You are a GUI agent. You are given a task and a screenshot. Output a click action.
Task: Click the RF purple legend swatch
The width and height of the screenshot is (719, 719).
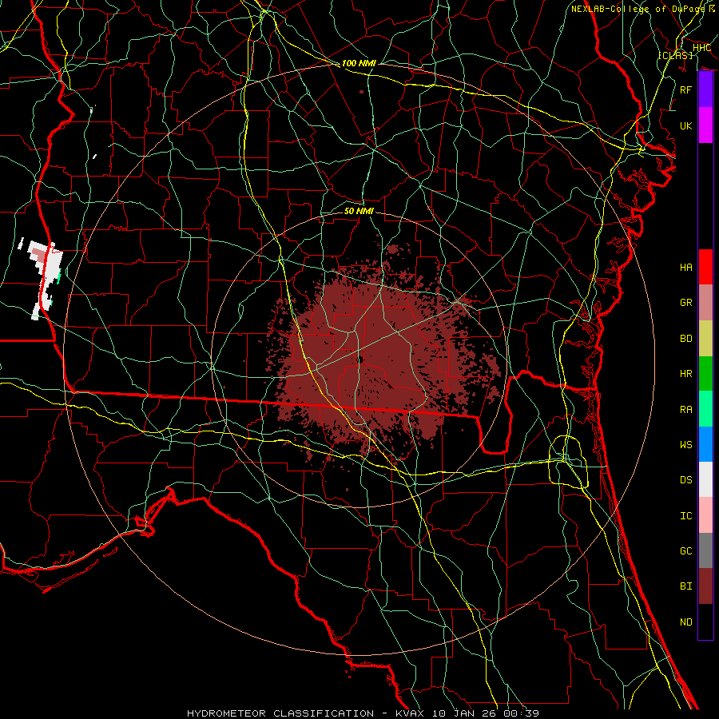(x=705, y=89)
